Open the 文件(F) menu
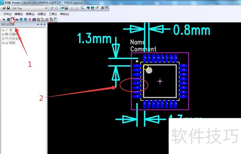The height and width of the screenshot is (154, 241). 7,14
